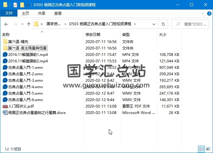
Task: Click the size value 11,671 KB
Action: (x=170, y=106)
